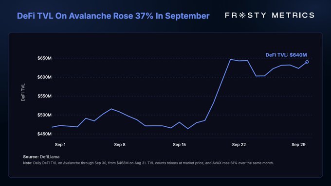
Task: Click the chart title 'DeFi TVL On Avalanche Rose 37% In September'
Action: 113,16
